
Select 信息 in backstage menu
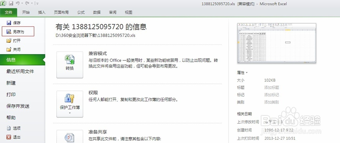[22, 60]
